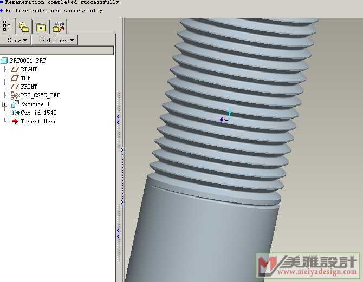Click 'Feature redefined successfully' message
The image size is (363, 282).
tap(55, 11)
